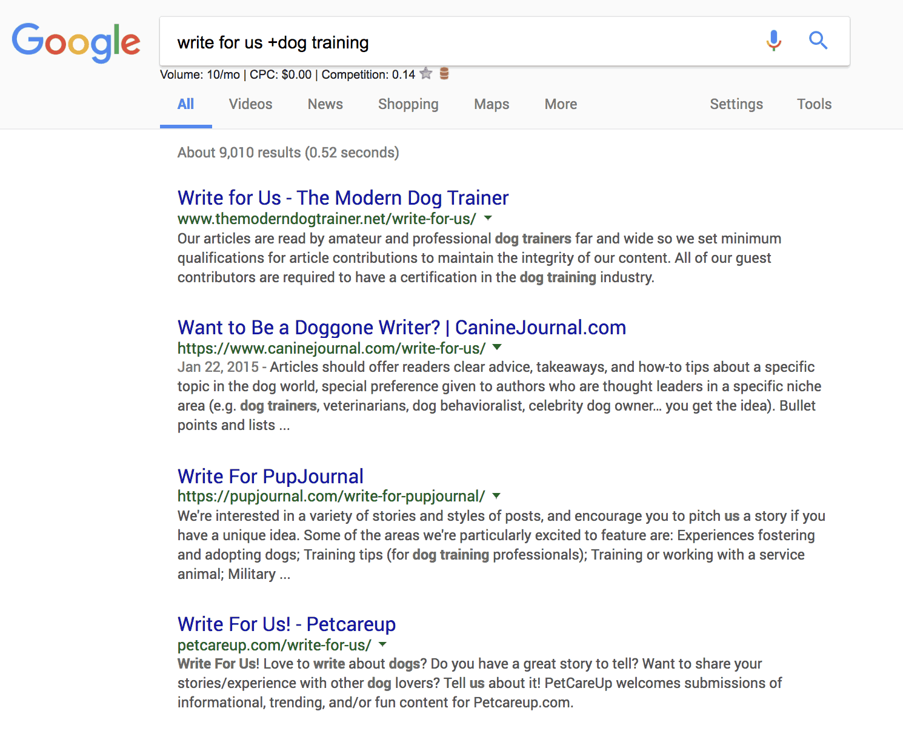This screenshot has width=903, height=734.
Task: Open the Keywords Everywhere credits icon
Action: tap(445, 74)
